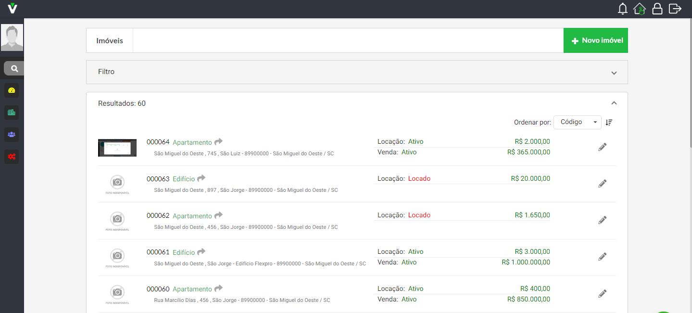
Task: Click the price "R$ 1.650,00"
Action: [x=532, y=215]
